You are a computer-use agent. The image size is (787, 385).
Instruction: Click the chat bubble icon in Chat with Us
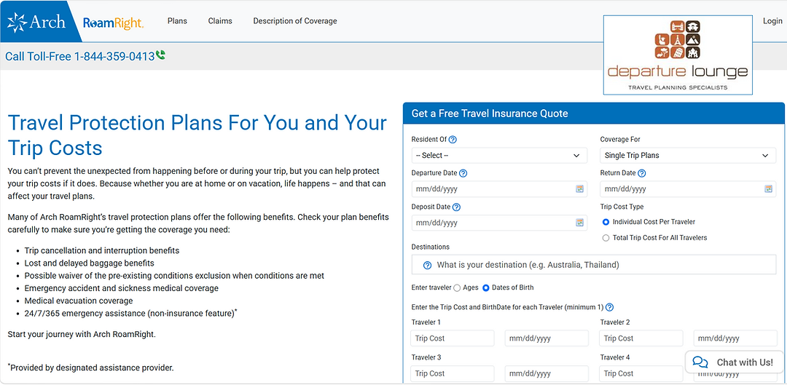point(700,362)
